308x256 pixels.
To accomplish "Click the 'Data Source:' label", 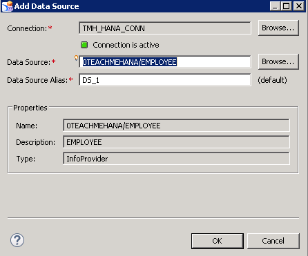I will [29, 62].
